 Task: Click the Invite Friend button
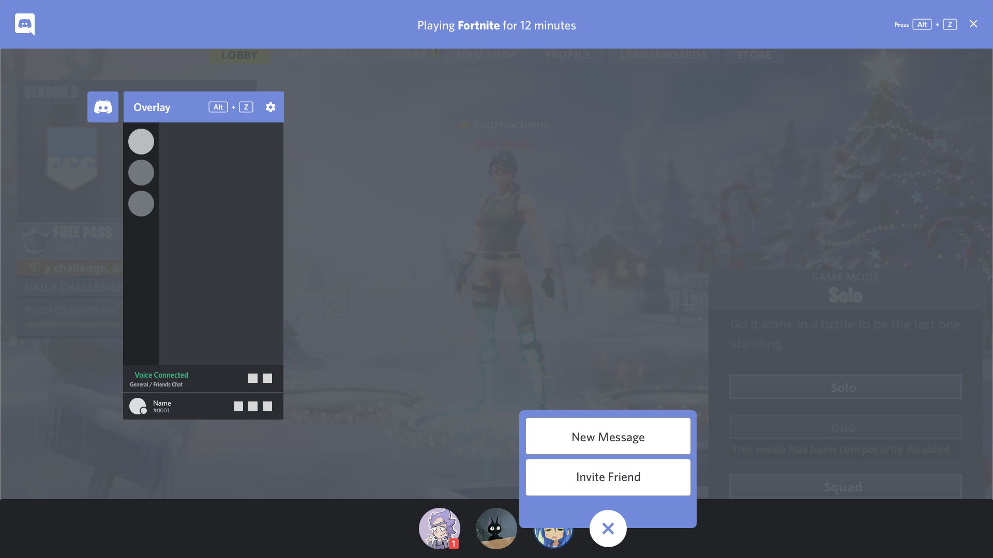coord(608,477)
